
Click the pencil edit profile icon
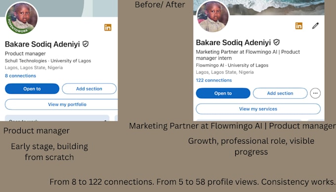315,26
